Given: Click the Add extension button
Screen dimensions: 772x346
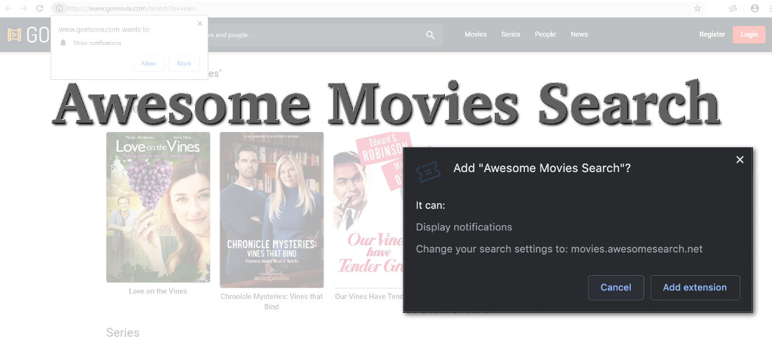Looking at the screenshot, I should [695, 288].
